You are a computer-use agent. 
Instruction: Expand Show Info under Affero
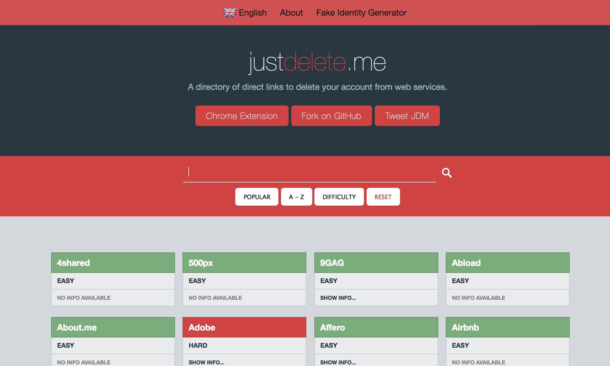338,362
